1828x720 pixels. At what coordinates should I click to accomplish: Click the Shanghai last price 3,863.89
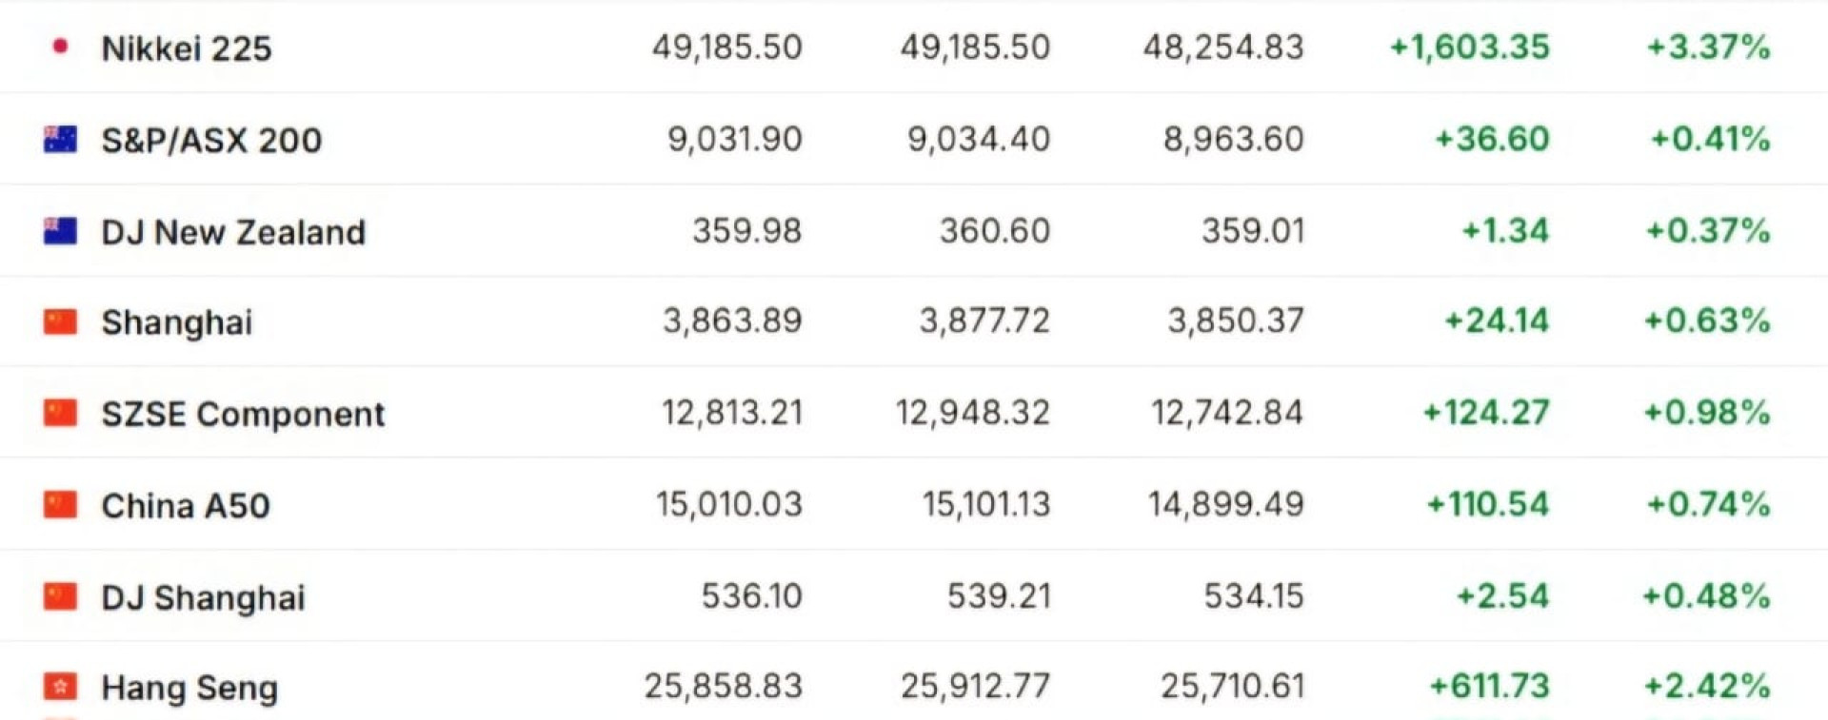732,321
